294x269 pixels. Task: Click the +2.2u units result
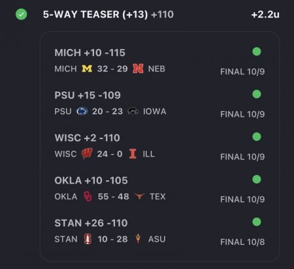[265, 14]
